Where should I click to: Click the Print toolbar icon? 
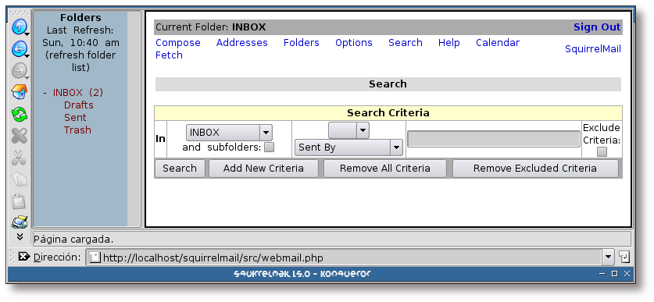click(x=19, y=222)
